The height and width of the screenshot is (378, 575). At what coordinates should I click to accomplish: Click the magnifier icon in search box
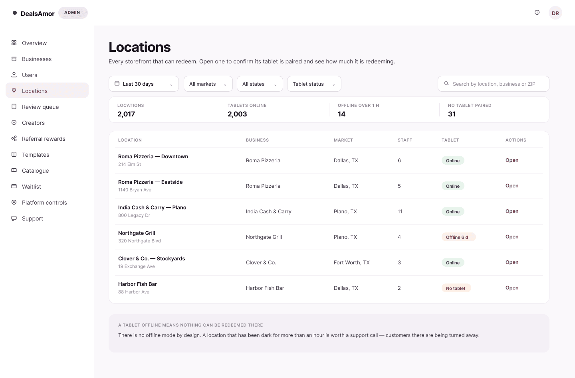click(x=446, y=83)
